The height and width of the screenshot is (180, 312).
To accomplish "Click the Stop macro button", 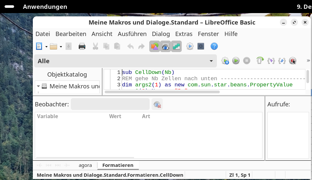I will click(x=246, y=61).
